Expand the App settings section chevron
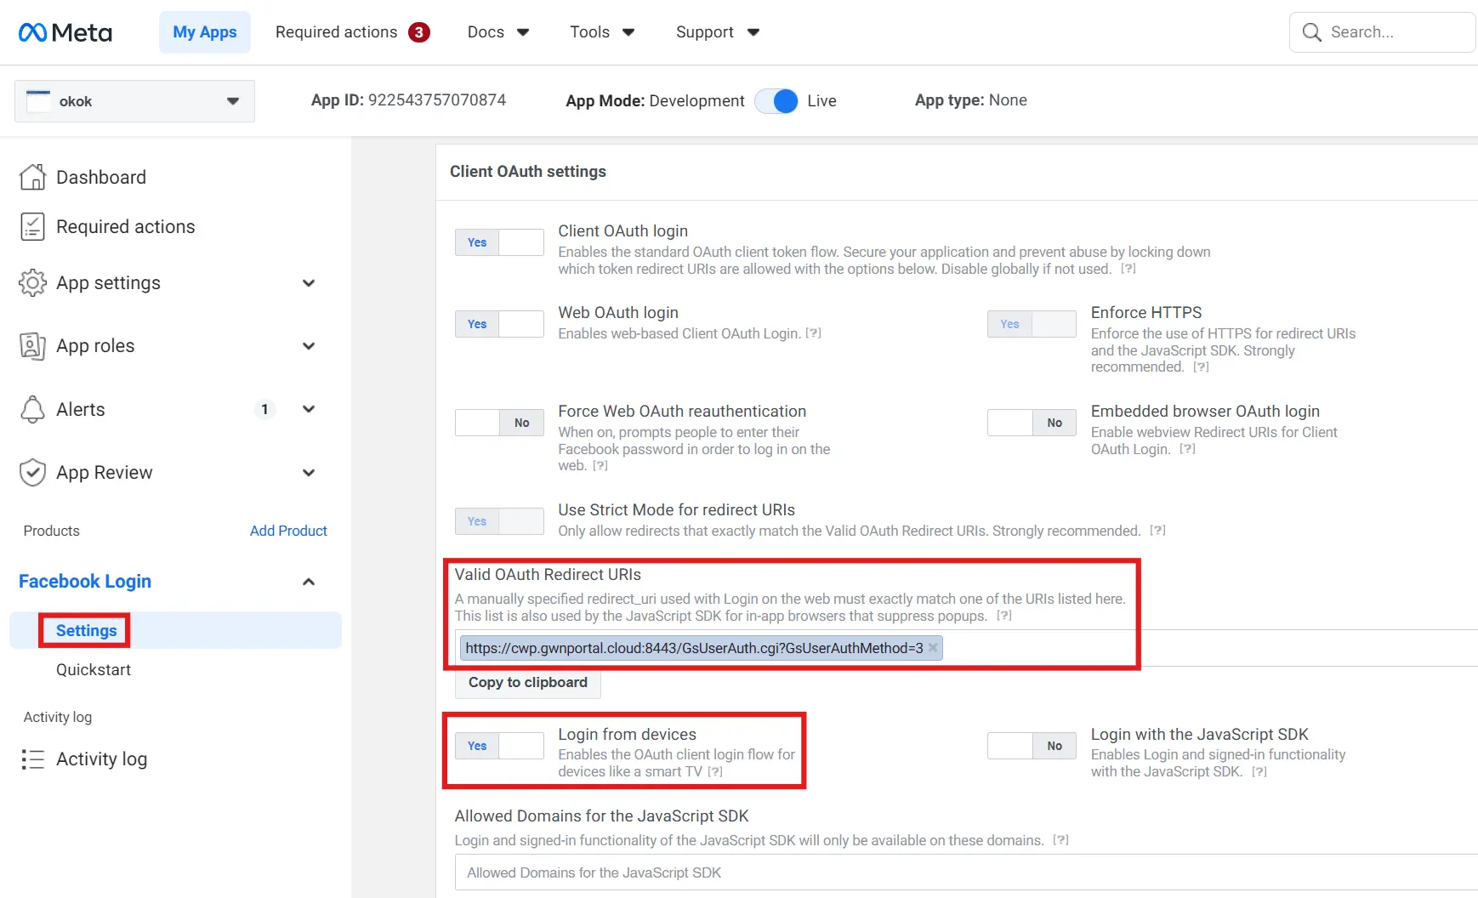Viewport: 1478px width, 898px height. [x=309, y=283]
